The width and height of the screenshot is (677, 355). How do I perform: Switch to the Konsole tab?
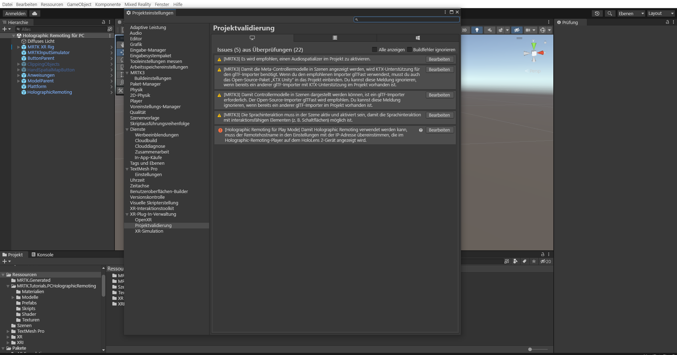coord(42,255)
